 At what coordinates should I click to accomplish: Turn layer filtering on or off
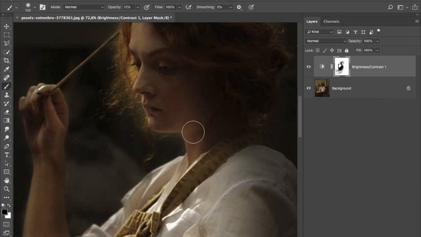coord(379,31)
